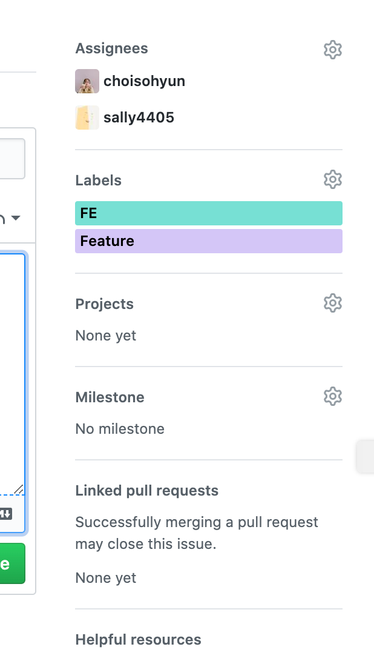This screenshot has width=374, height=664.
Task: Click sally4405's profile avatar
Action: (87, 117)
